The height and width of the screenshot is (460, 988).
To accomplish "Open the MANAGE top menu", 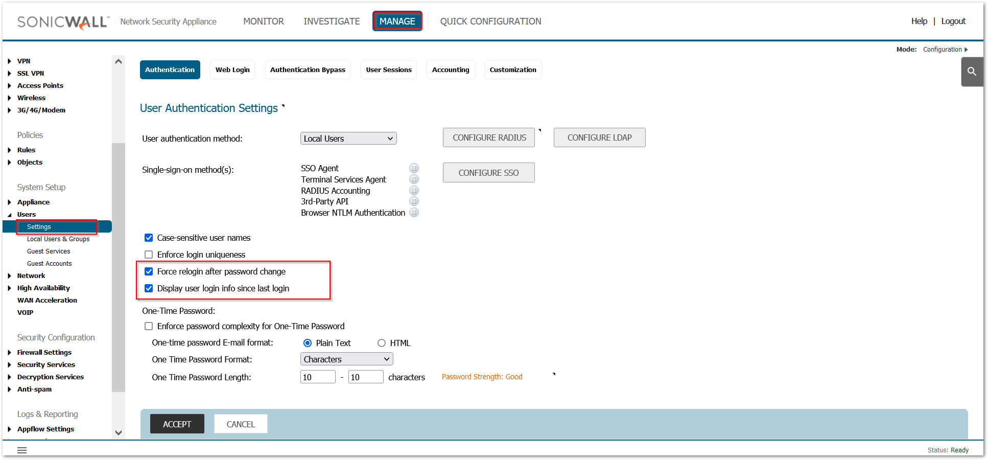I will pos(397,21).
